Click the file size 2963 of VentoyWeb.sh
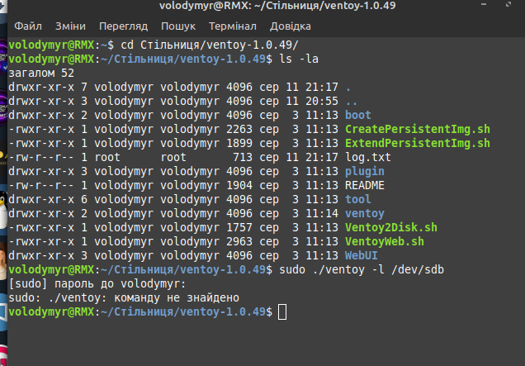This screenshot has height=366, width=525. coord(239,241)
